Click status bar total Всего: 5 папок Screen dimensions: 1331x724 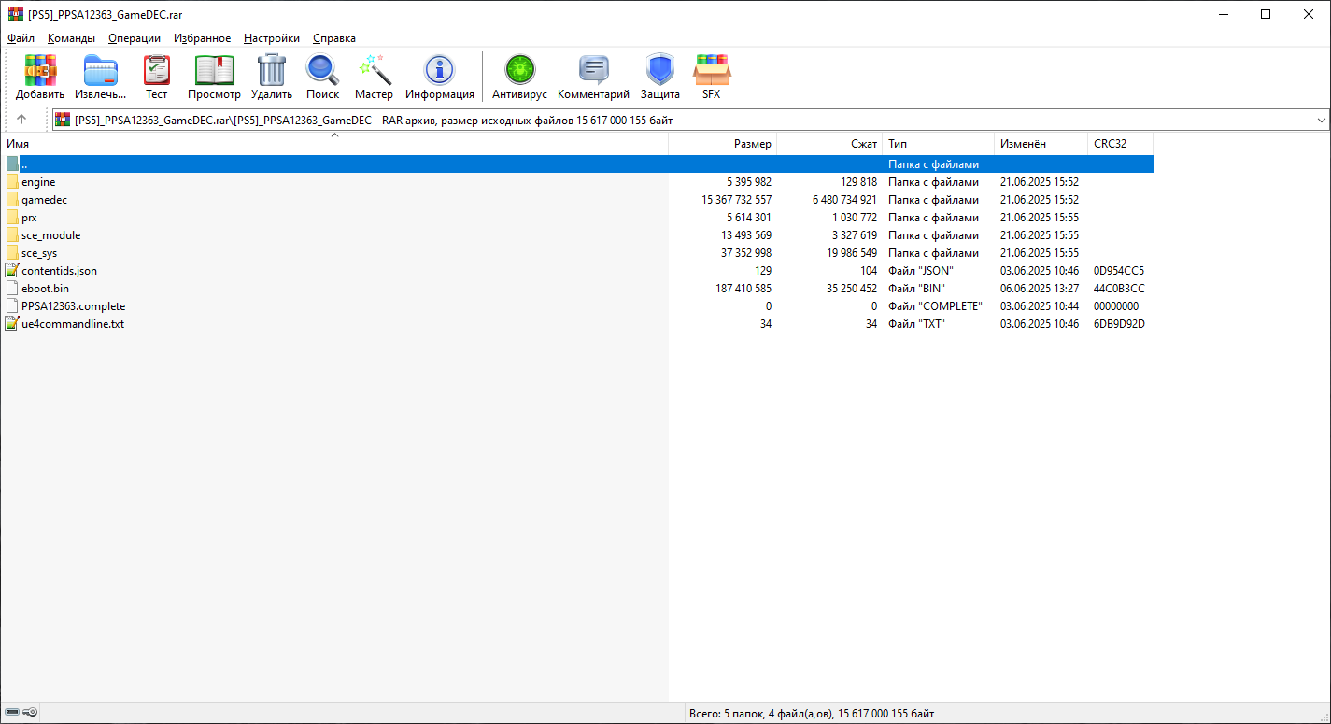(811, 713)
